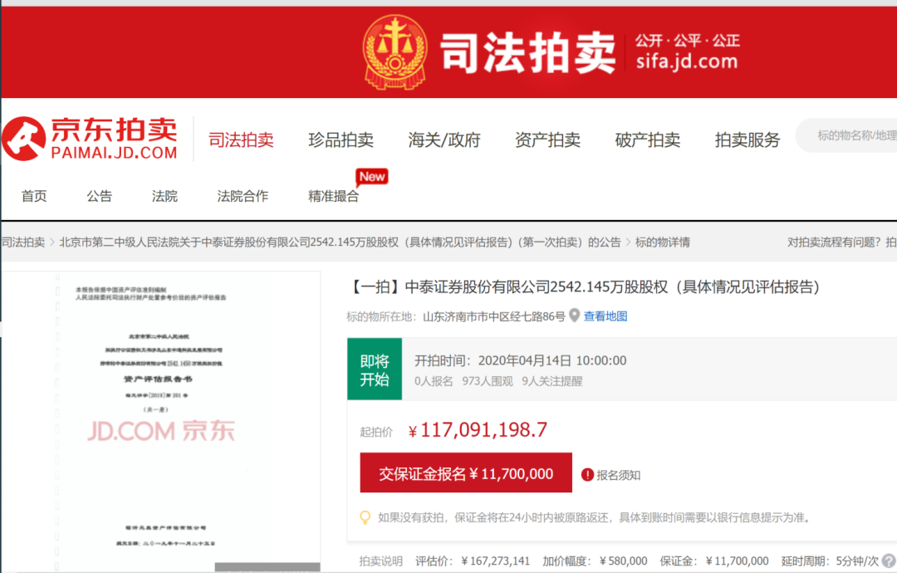Click the judicial auction scales emblem
Screen dimensions: 897x573
point(395,51)
